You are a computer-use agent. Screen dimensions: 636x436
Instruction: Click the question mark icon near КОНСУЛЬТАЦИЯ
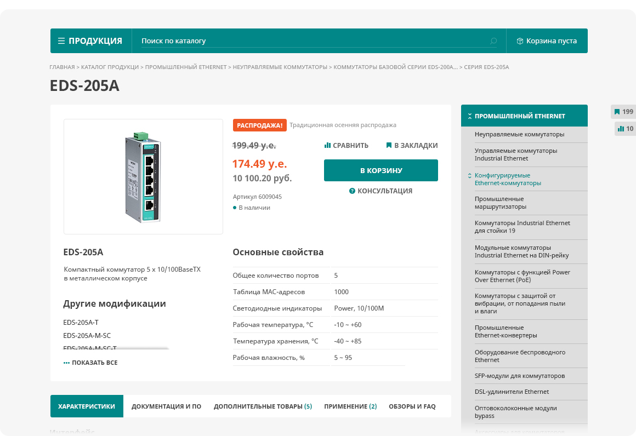[352, 191]
